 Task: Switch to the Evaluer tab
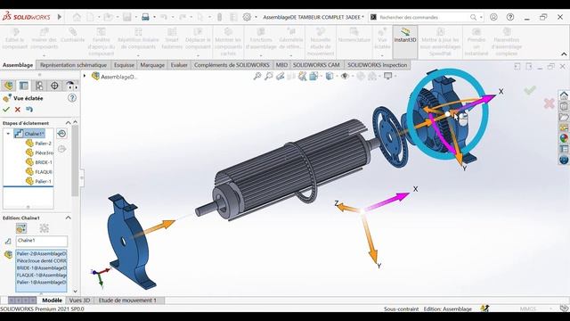[179, 65]
